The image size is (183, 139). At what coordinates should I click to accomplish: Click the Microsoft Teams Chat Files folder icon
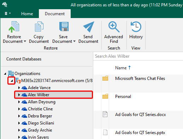[x=105, y=78]
